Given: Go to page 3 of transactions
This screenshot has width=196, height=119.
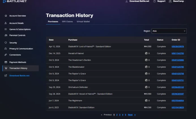Looking at the screenshot, I should point(120,115).
